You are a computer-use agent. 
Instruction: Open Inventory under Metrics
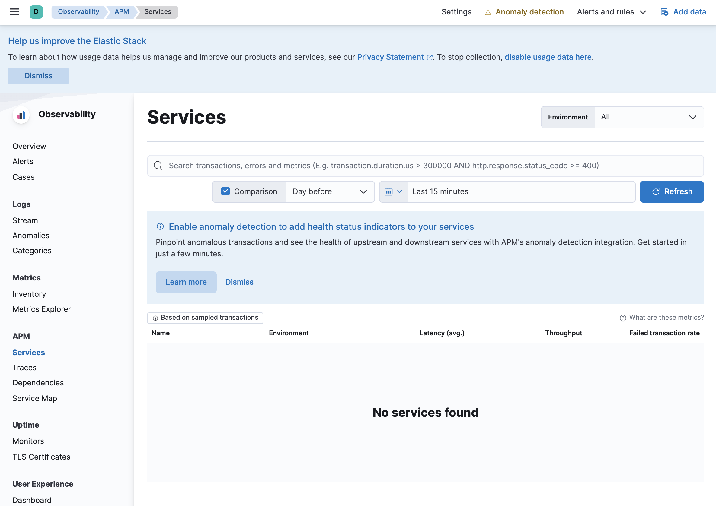coord(29,294)
